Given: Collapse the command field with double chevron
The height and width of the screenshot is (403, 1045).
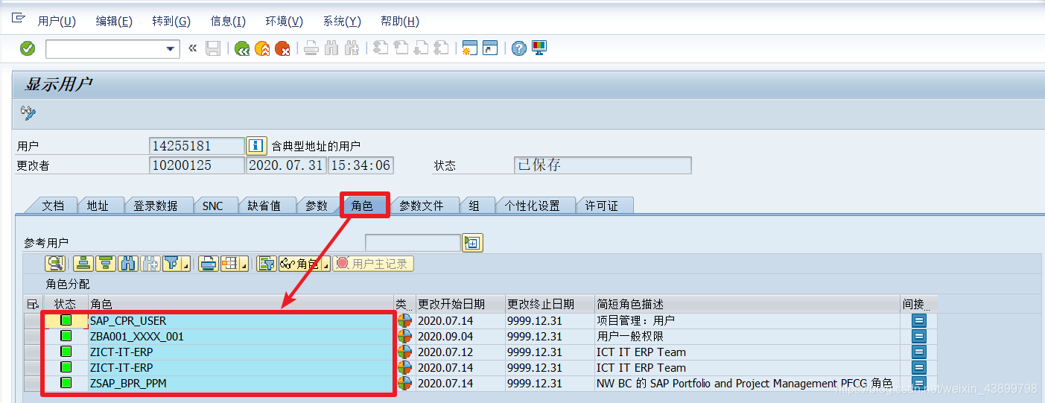Looking at the screenshot, I should (x=192, y=48).
